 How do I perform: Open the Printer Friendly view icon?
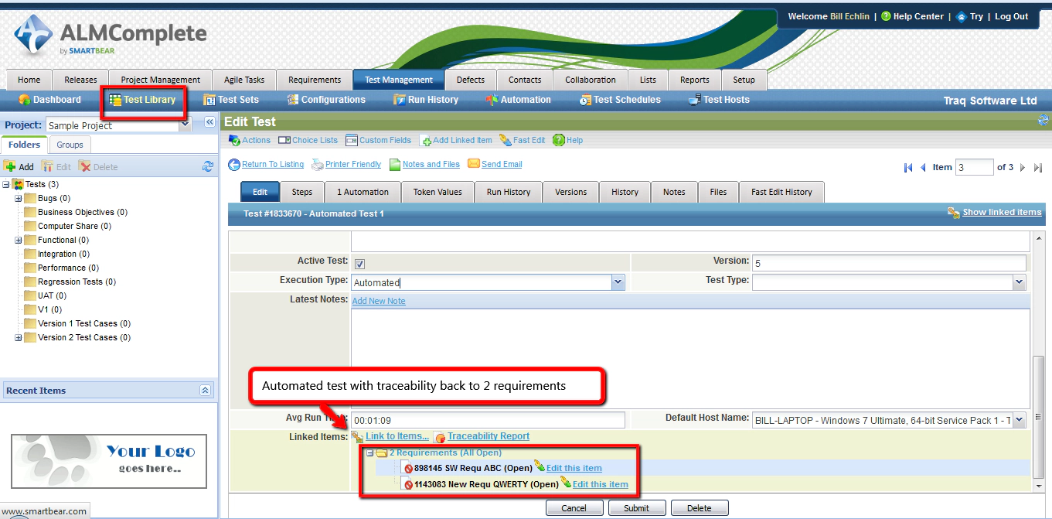[x=318, y=164]
